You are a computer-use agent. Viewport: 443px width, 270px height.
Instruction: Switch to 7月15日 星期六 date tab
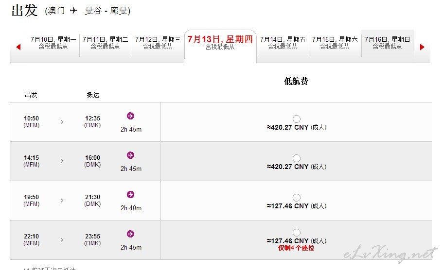tap(335, 43)
